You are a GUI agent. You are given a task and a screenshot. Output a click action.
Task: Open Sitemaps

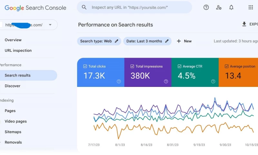[13, 132]
